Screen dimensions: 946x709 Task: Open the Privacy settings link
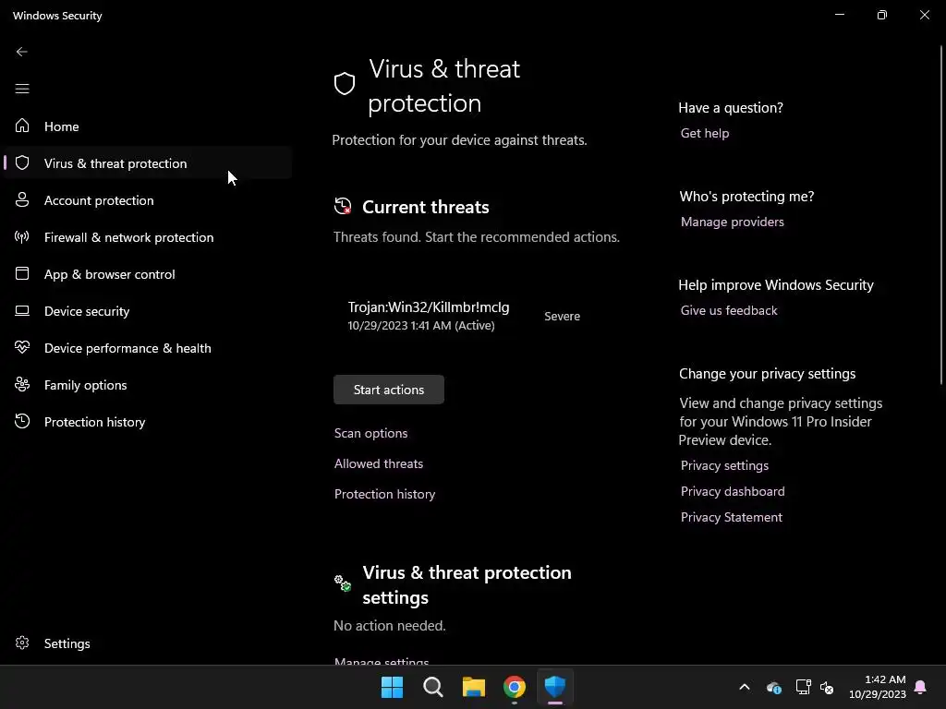pos(724,465)
